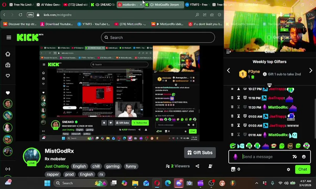Viewport: 316px width, 189px height.
Task: Click the gaming tag
Action: [113, 166]
